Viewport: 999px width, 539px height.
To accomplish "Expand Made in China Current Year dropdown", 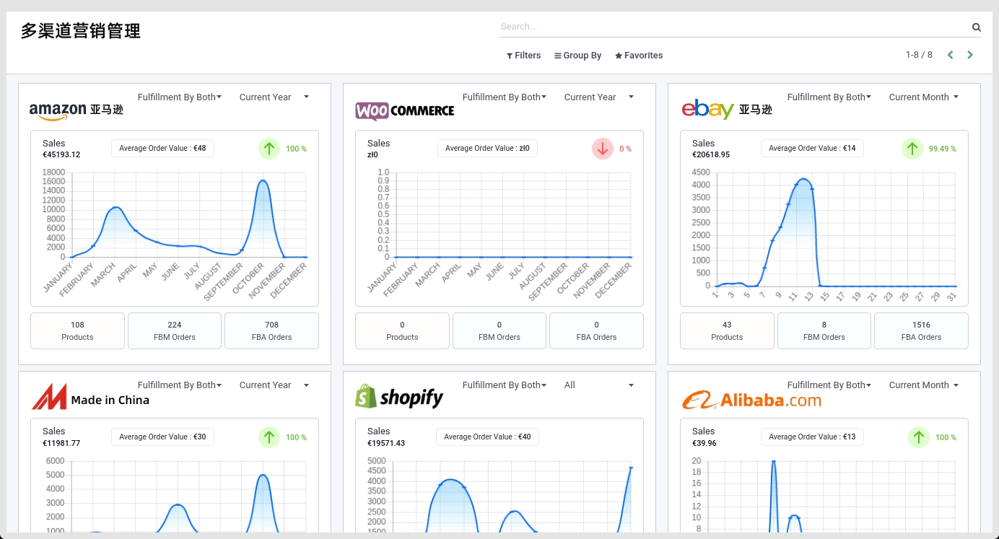I will [274, 385].
